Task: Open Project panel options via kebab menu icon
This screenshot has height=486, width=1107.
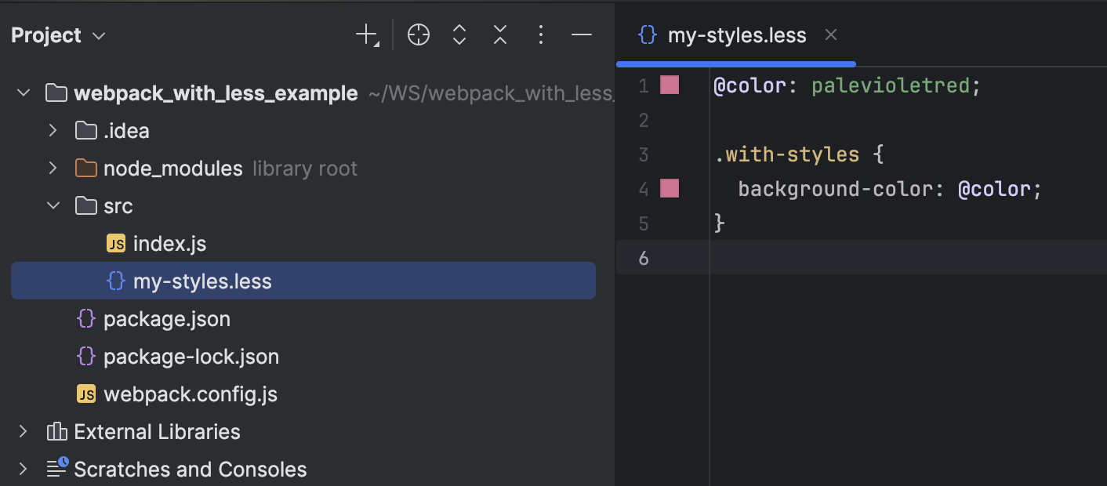Action: click(x=541, y=34)
